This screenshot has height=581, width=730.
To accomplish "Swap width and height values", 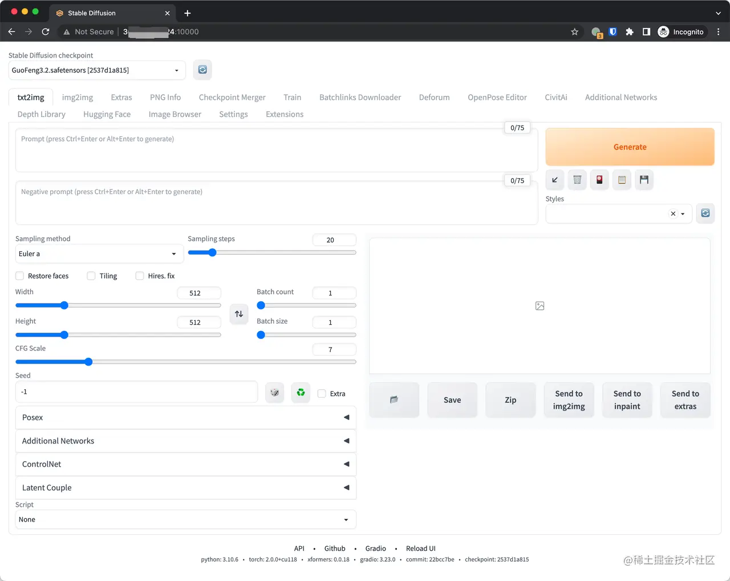I will coord(239,314).
